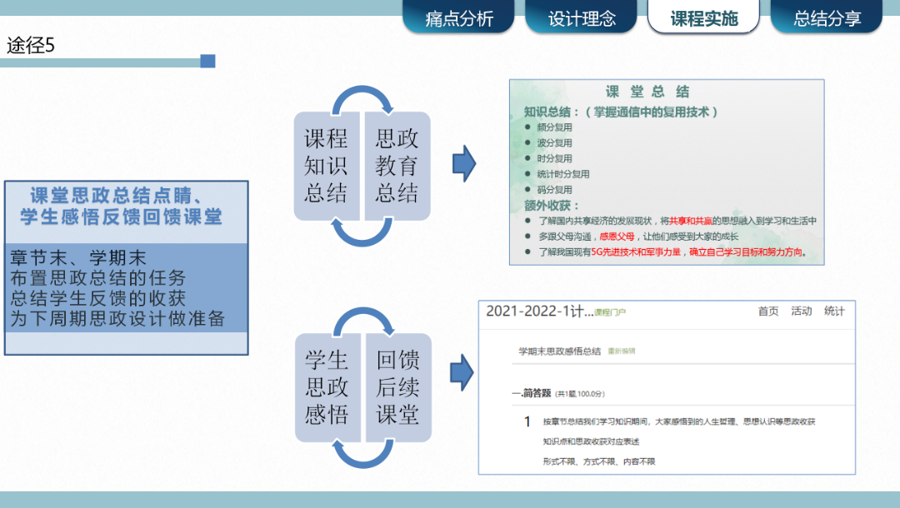Select the highlighted 课程实施 tab
Screen dimensions: 900x508
704,14
